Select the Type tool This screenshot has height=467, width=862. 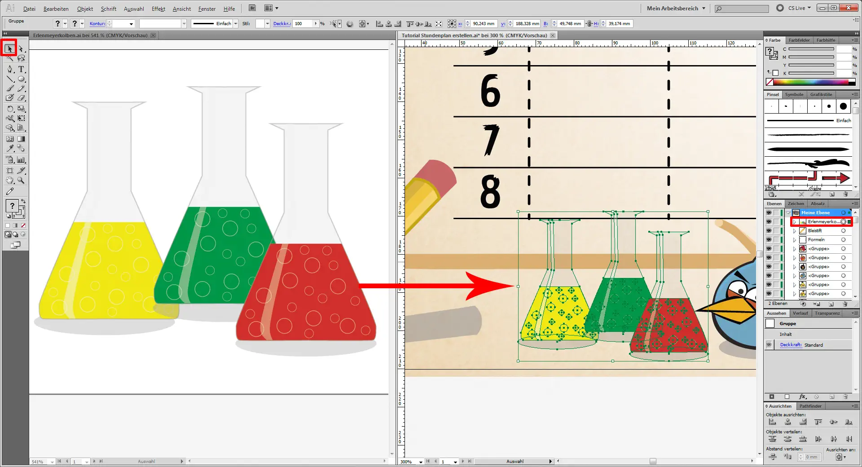coord(21,69)
